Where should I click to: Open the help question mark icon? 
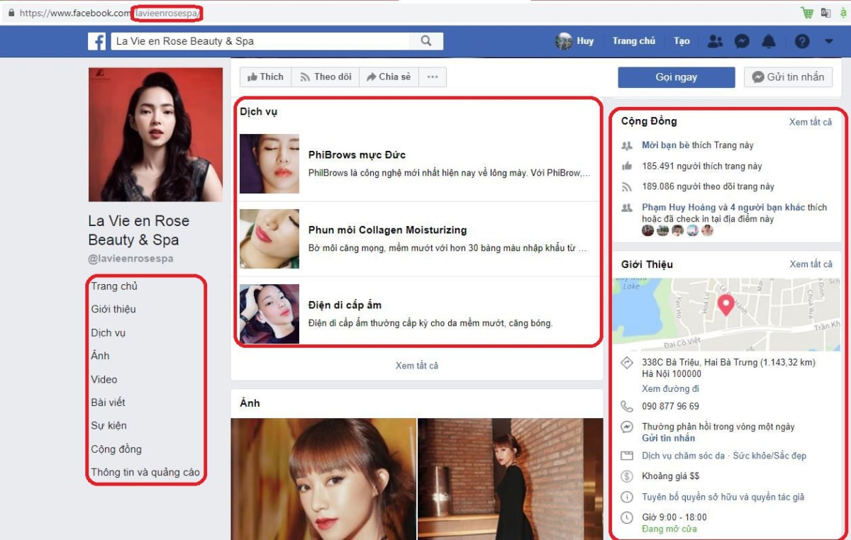pos(802,41)
